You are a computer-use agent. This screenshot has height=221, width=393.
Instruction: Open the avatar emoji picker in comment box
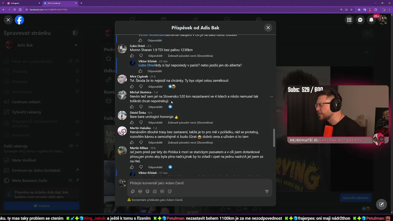[x=140, y=192]
